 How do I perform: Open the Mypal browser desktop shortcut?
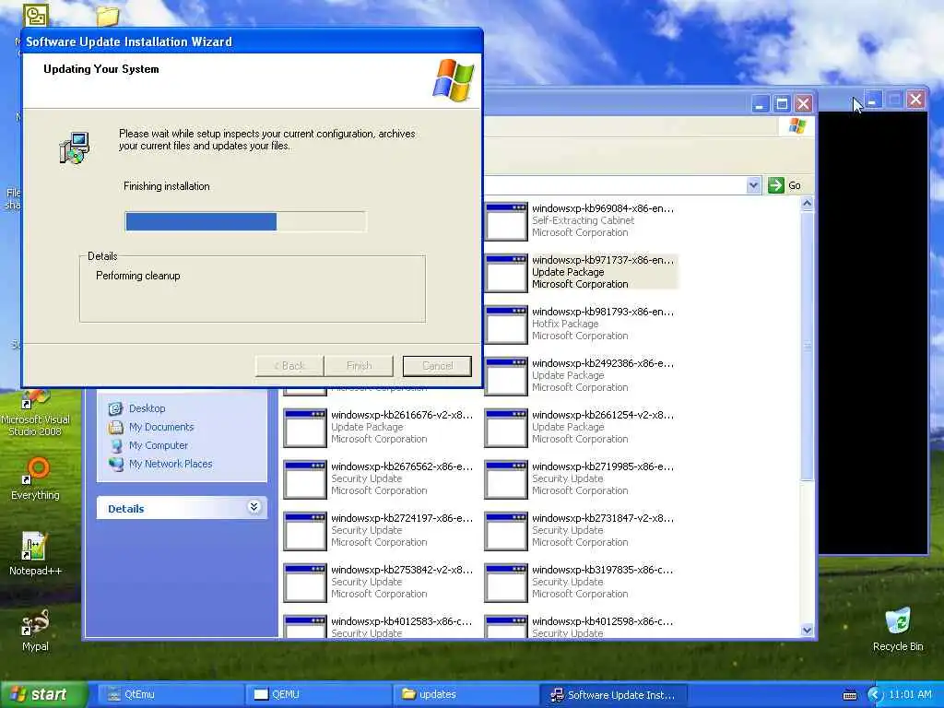point(35,631)
